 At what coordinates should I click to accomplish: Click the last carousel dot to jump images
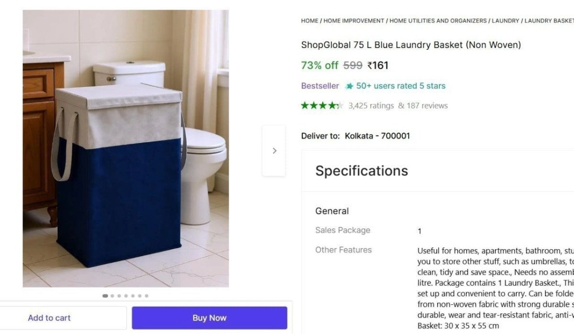(147, 295)
